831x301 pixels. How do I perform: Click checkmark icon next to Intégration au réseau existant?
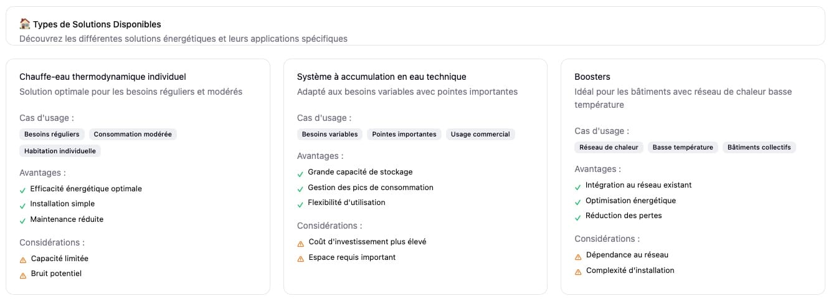click(578, 186)
